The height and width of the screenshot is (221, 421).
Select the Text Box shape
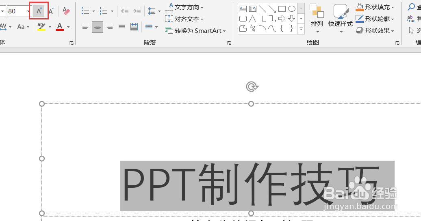coord(243,9)
